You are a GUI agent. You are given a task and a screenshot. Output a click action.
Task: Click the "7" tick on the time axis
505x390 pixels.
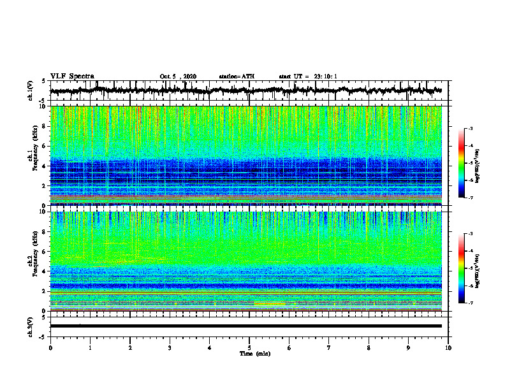tap(329, 348)
